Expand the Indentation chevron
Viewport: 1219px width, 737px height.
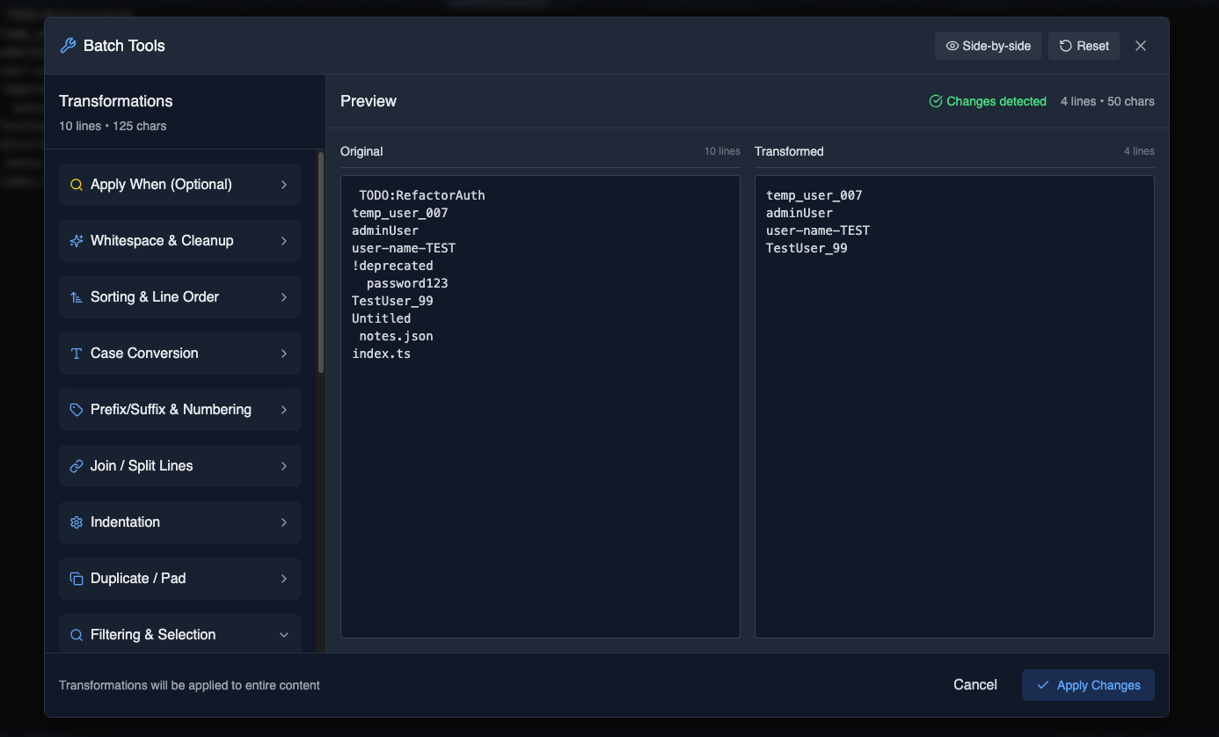[284, 522]
